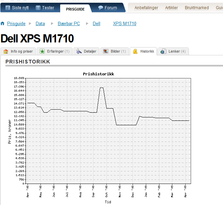Click the Tid axis title
This screenshot has height=205, width=223.
click(x=108, y=202)
